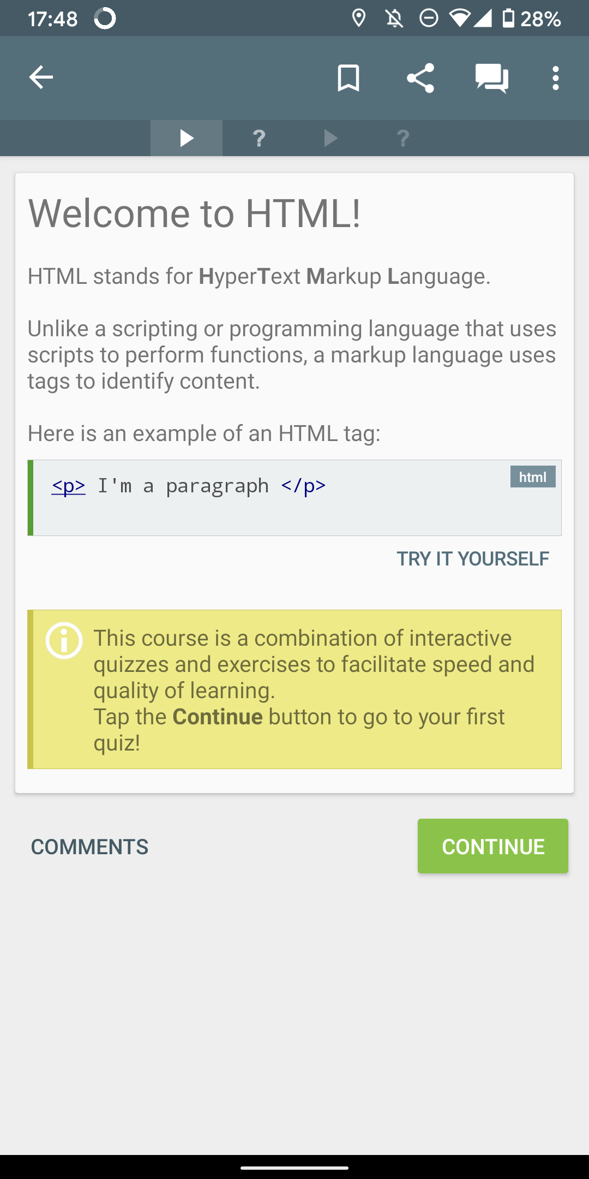Select the last quiz question-mark tab

403,138
